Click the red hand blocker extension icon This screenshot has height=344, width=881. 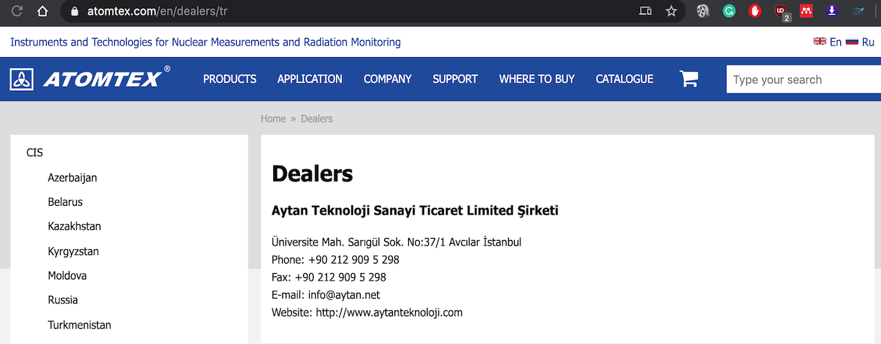tap(755, 11)
